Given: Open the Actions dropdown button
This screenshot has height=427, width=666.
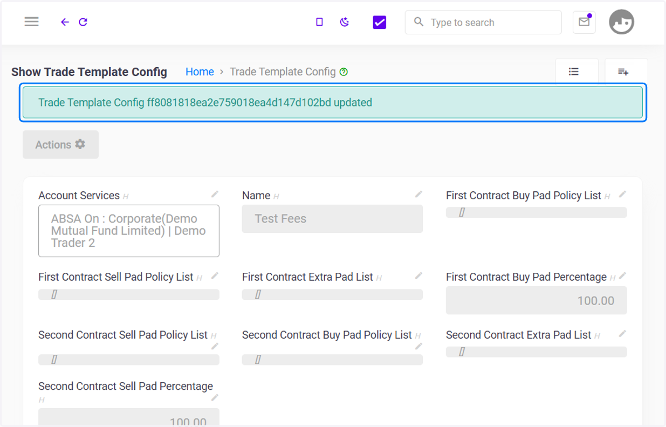Looking at the screenshot, I should click(60, 145).
